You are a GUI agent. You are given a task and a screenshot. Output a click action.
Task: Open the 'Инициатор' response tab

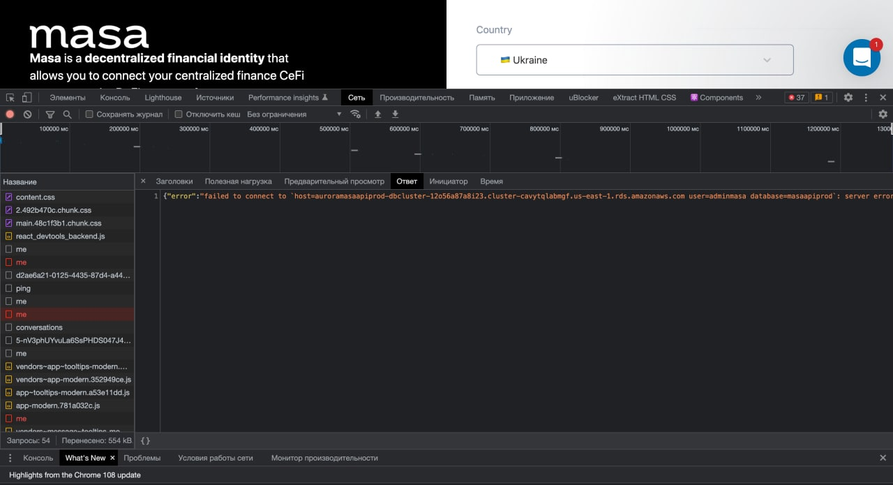[x=449, y=181]
